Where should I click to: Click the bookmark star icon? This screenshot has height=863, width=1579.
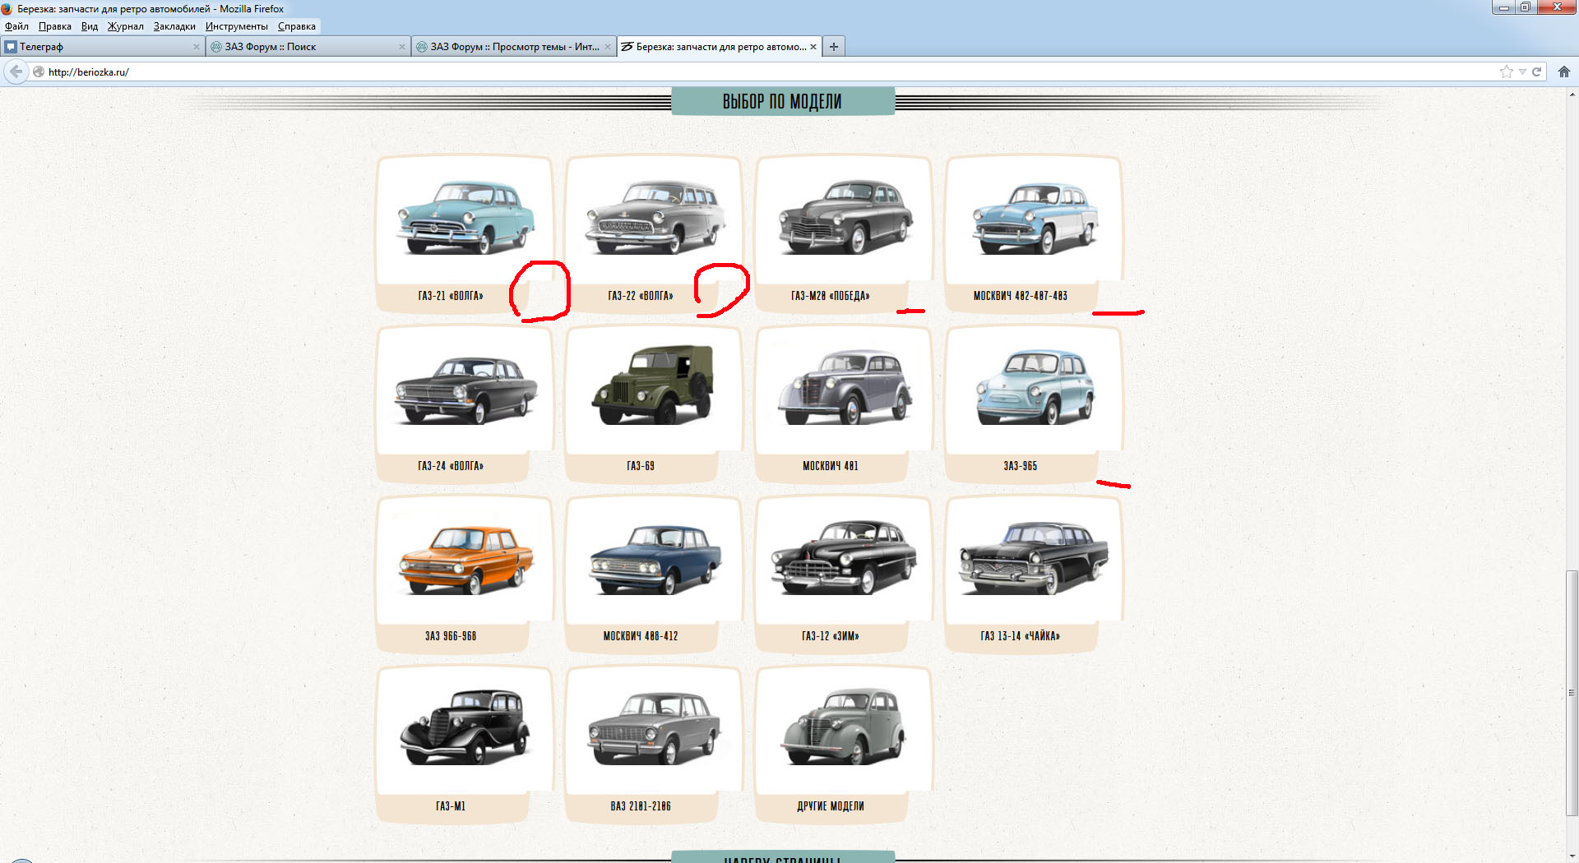[1506, 72]
